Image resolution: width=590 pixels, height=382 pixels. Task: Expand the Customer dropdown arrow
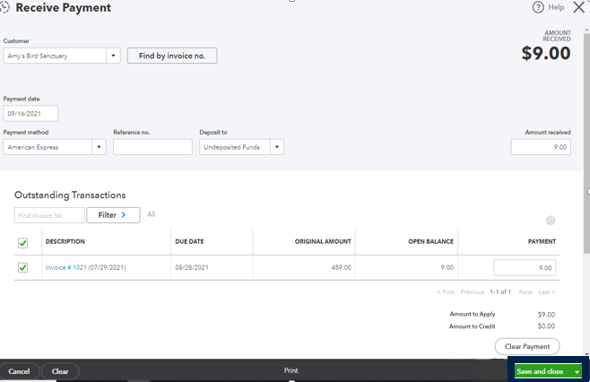click(113, 56)
